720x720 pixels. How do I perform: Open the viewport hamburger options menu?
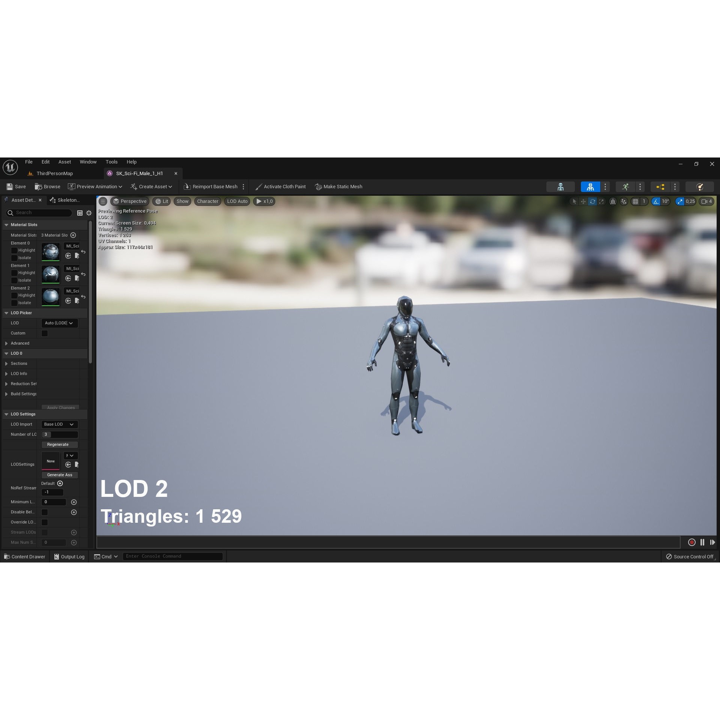click(x=103, y=201)
